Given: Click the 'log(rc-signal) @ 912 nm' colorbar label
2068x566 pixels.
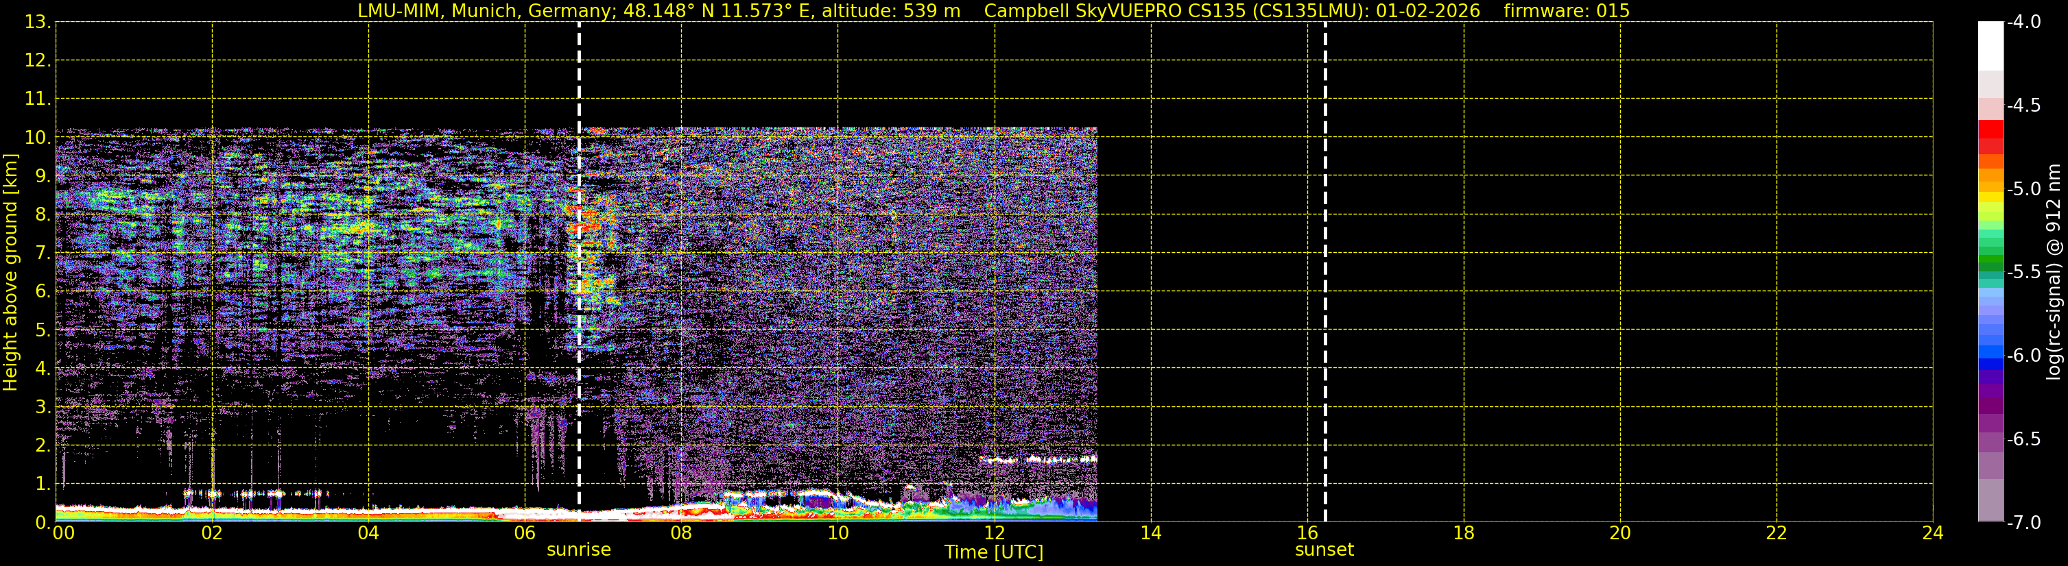Looking at the screenshot, I should pos(2054,272).
